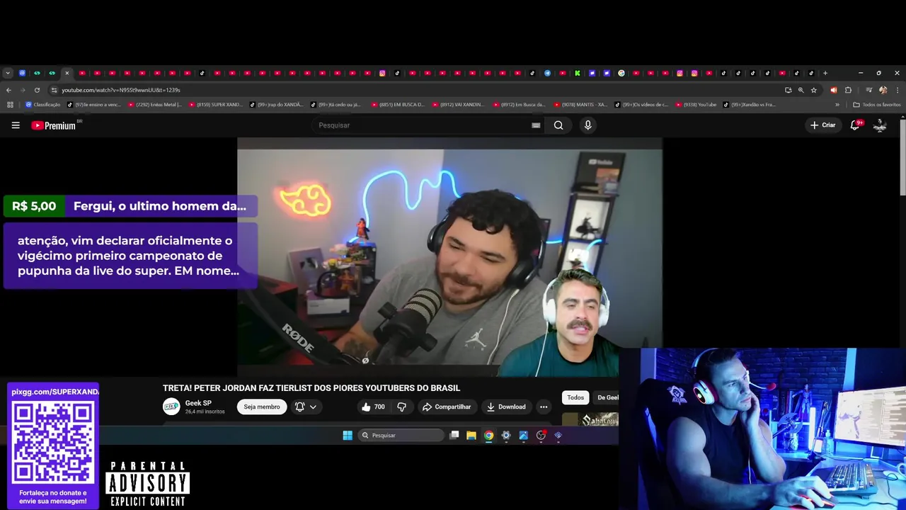Click the Download button below the video
The height and width of the screenshot is (510, 906).
click(x=506, y=407)
